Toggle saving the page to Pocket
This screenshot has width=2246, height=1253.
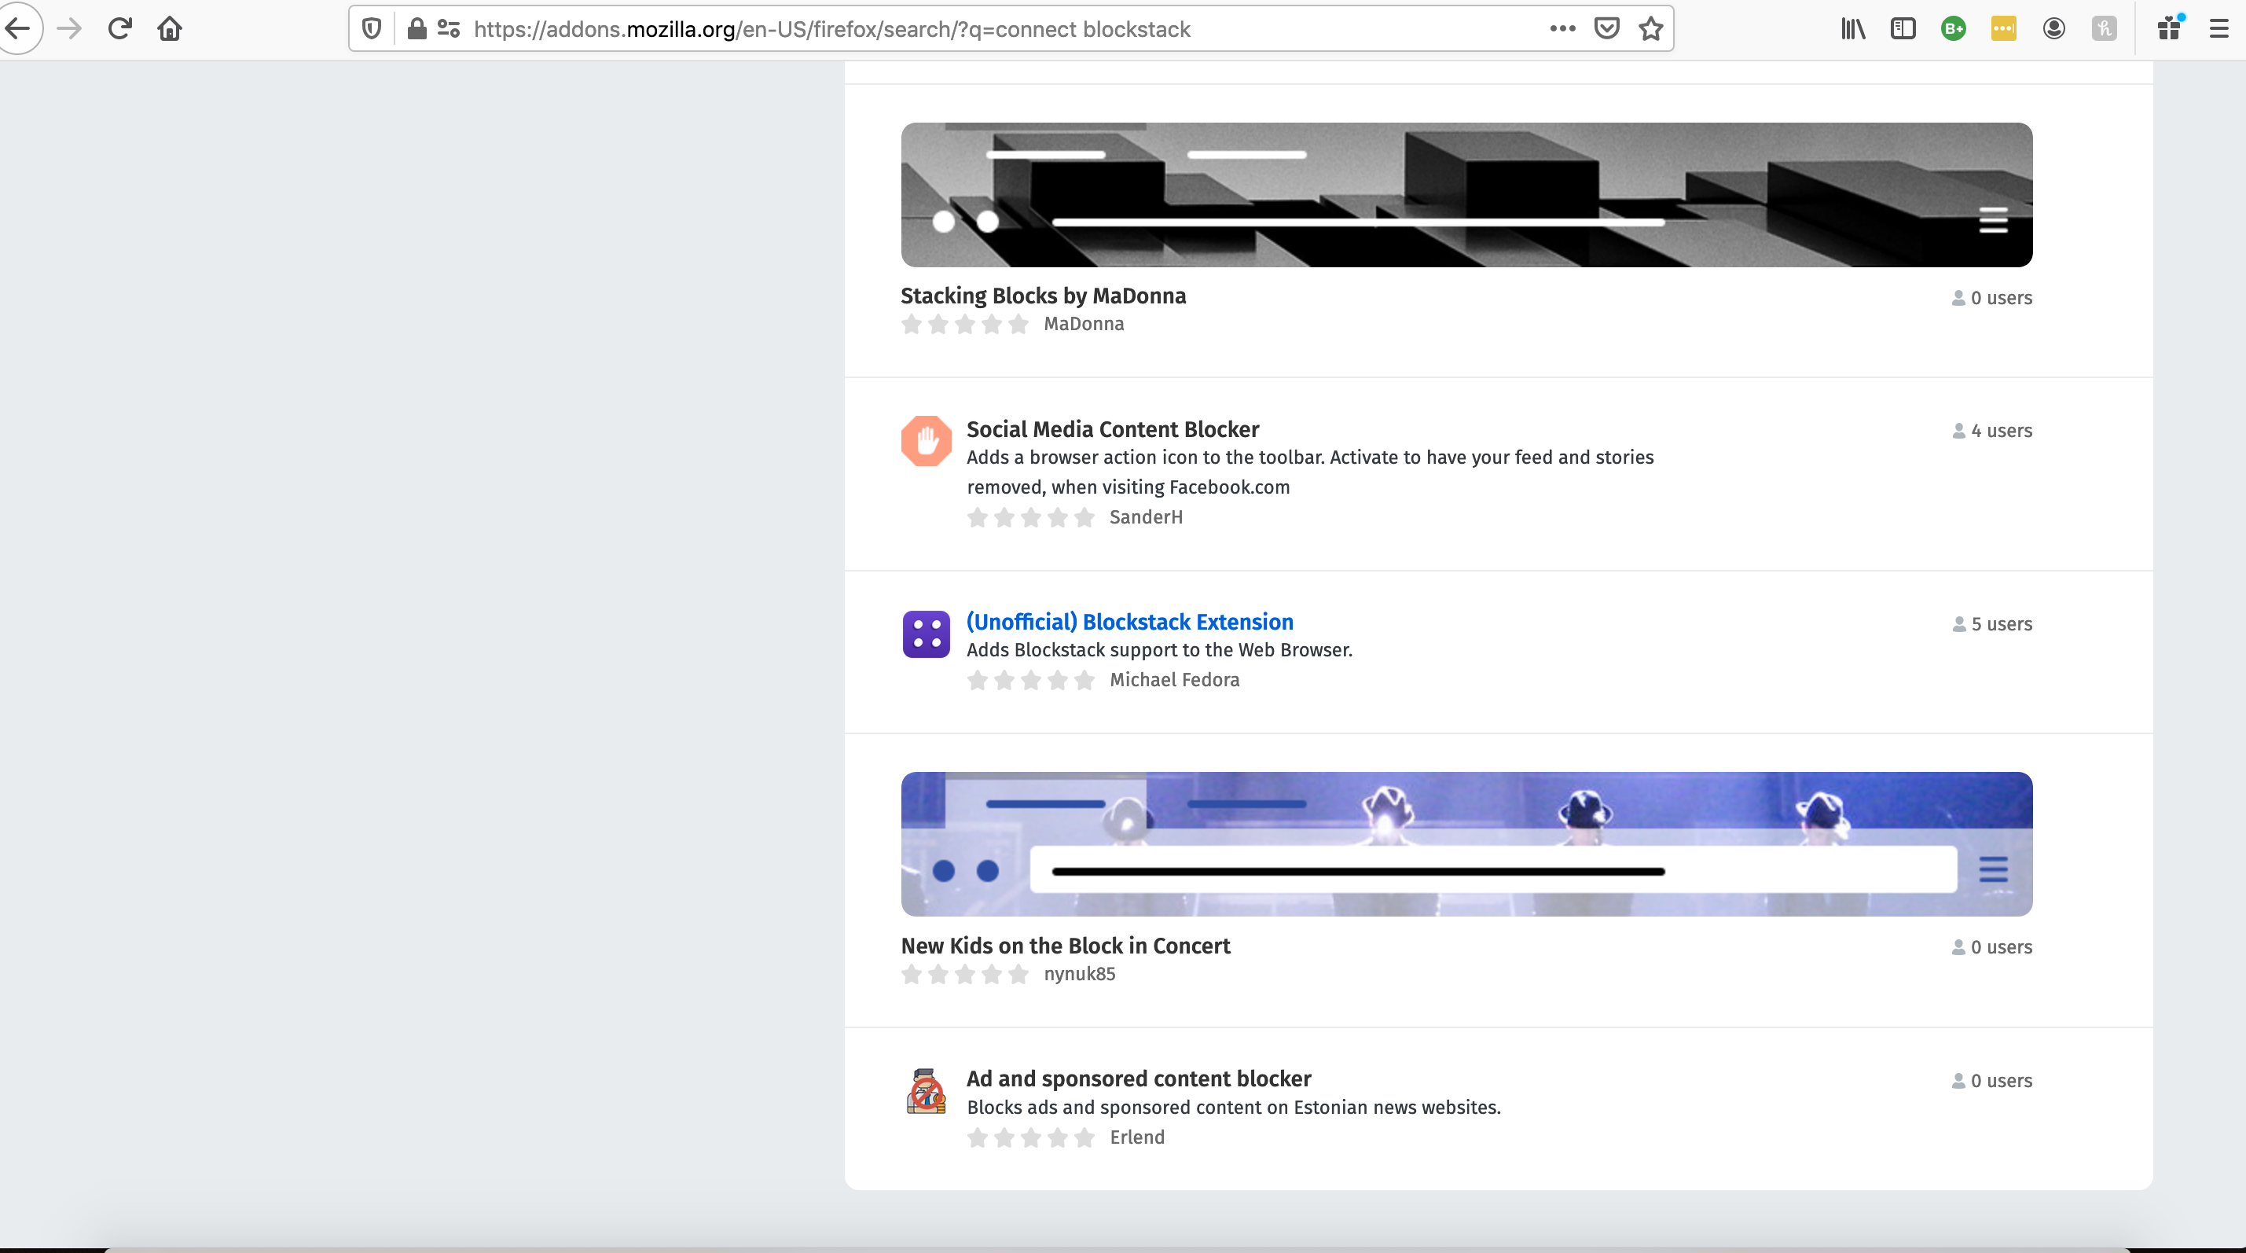1607,29
